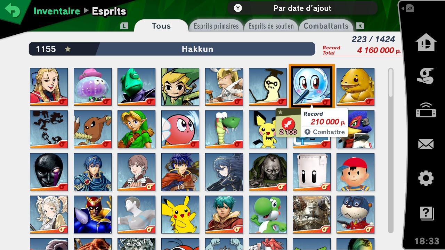Viewport: 445px width, 250px height.
Task: Change sort order via Par date d'ajout
Action: (x=302, y=8)
